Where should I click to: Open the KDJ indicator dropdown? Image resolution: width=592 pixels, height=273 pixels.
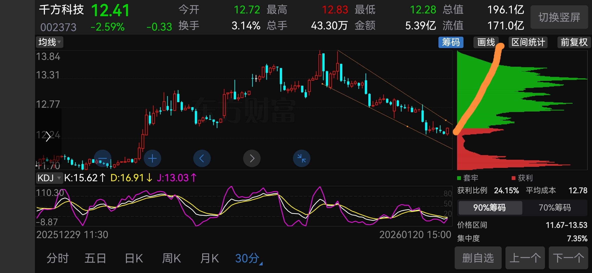click(x=49, y=178)
